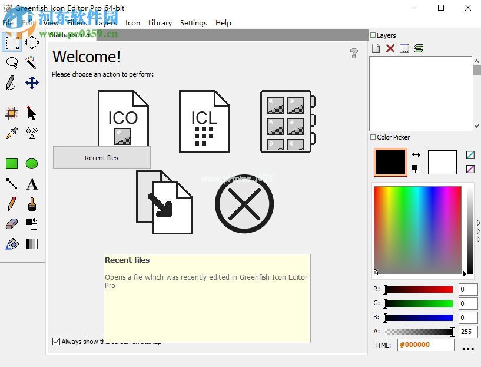481x367 pixels.
Task: Delete the selected layer with the red X
Action: [x=390, y=48]
